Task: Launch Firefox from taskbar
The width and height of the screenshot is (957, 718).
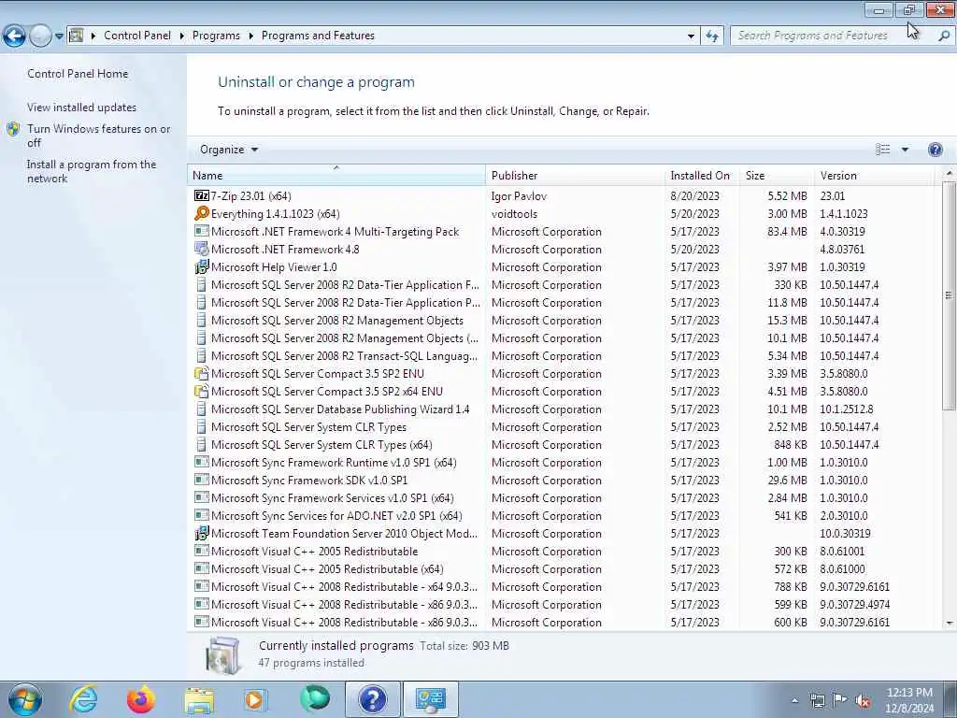Action: click(x=141, y=699)
